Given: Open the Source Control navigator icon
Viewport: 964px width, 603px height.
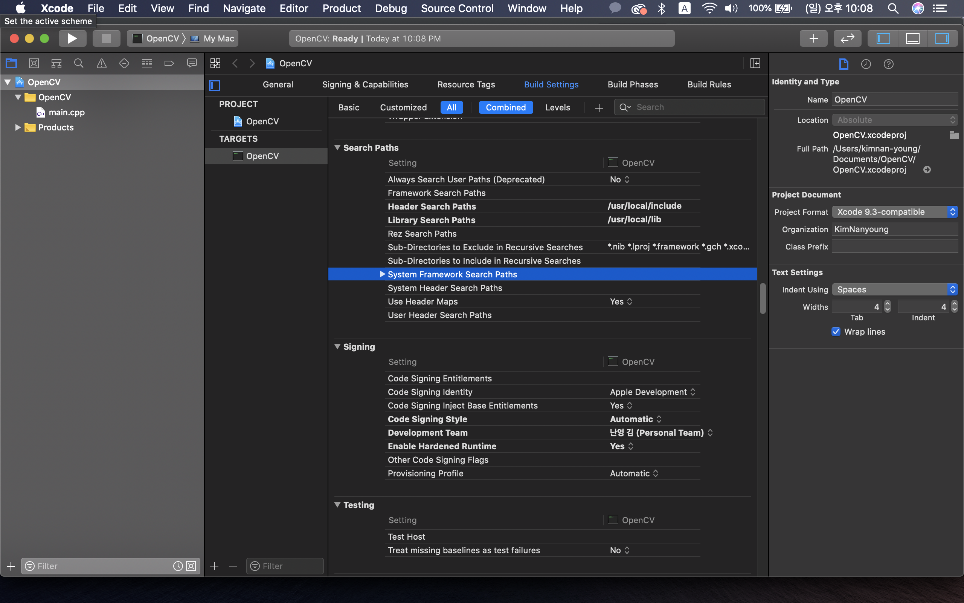Looking at the screenshot, I should tap(34, 63).
